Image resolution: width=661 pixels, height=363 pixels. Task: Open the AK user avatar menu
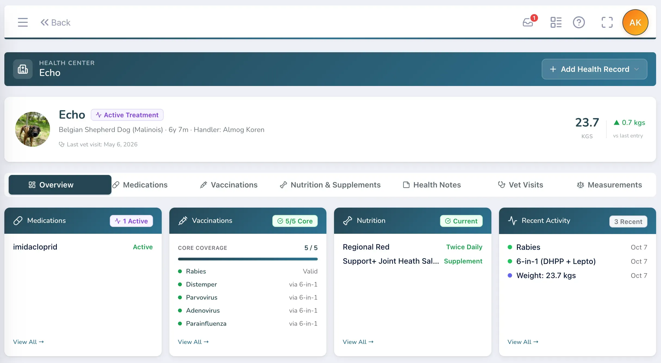click(635, 22)
